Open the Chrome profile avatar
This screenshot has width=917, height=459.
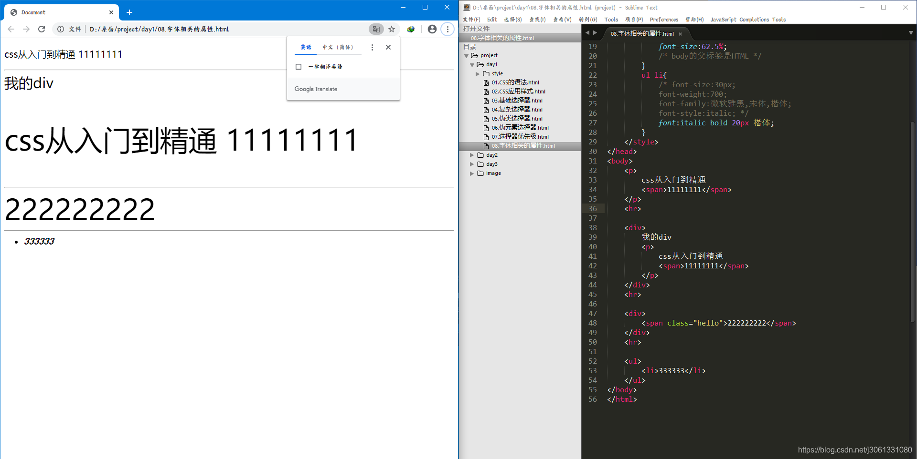(x=432, y=29)
